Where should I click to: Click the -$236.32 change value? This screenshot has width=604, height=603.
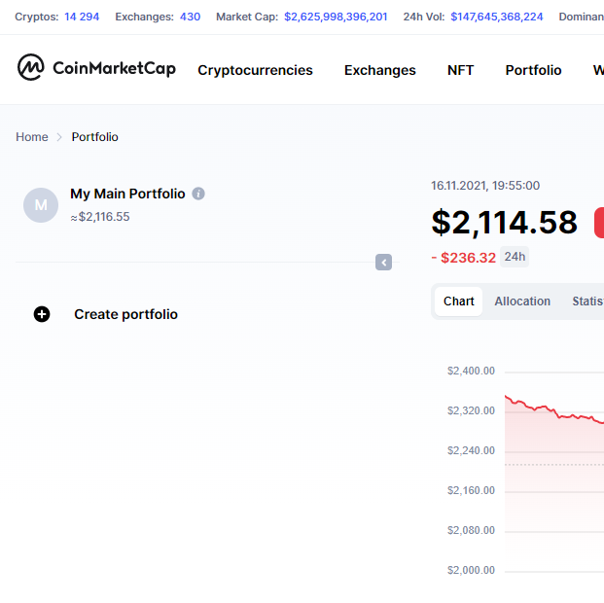(x=463, y=258)
